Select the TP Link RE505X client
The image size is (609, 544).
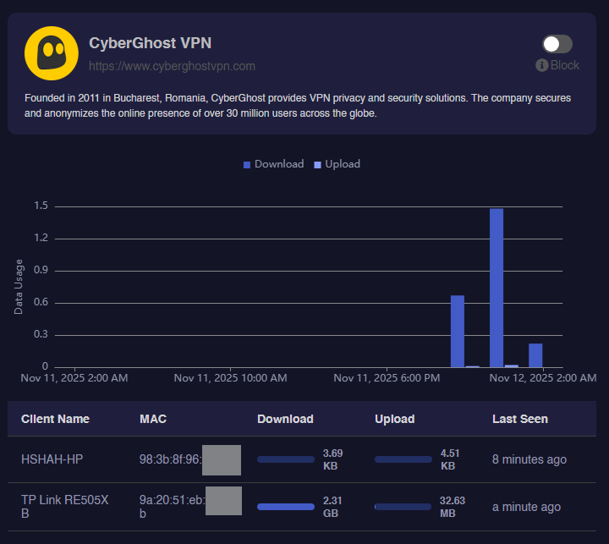click(64, 507)
